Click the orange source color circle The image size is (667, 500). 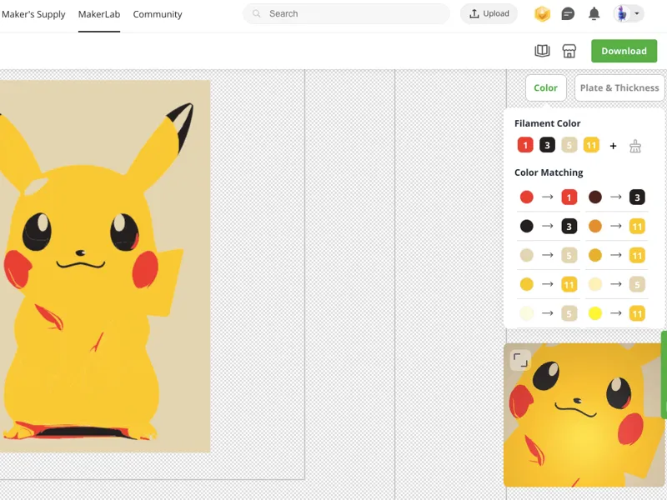click(x=595, y=226)
